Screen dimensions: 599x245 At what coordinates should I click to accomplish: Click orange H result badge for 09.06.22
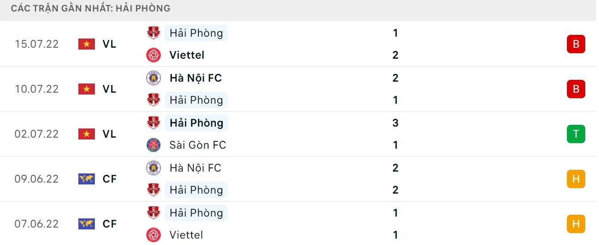click(x=576, y=179)
